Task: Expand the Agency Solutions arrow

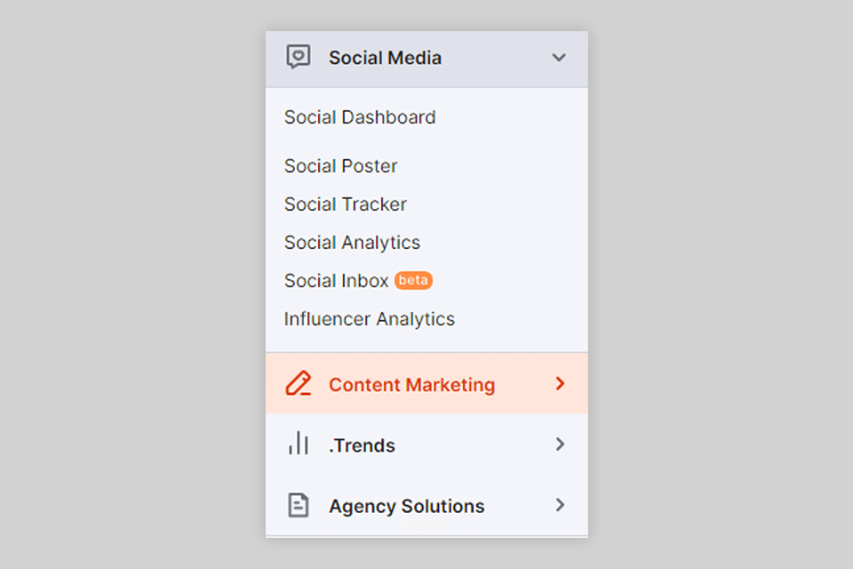Action: (x=560, y=505)
